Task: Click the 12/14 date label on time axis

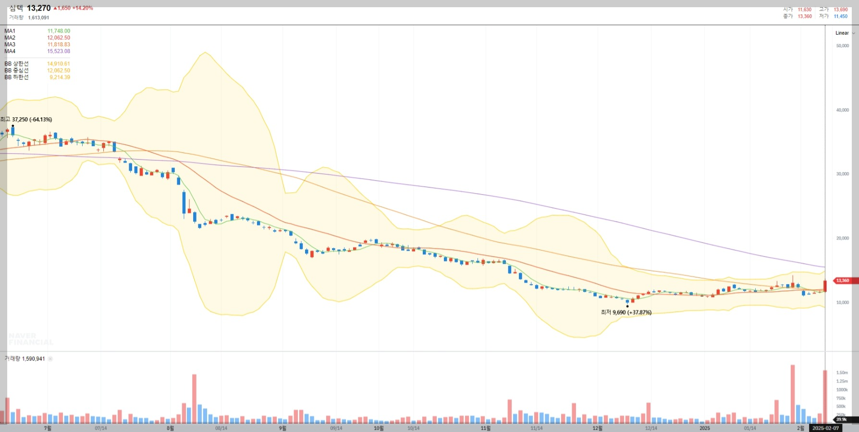Action: click(x=651, y=428)
